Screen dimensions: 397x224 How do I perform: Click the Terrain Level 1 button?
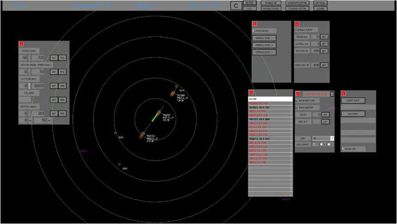[264, 38]
